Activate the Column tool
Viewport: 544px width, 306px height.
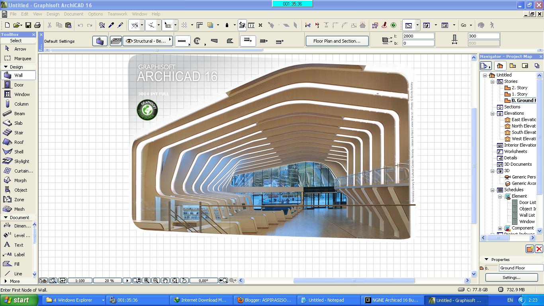(x=18, y=104)
